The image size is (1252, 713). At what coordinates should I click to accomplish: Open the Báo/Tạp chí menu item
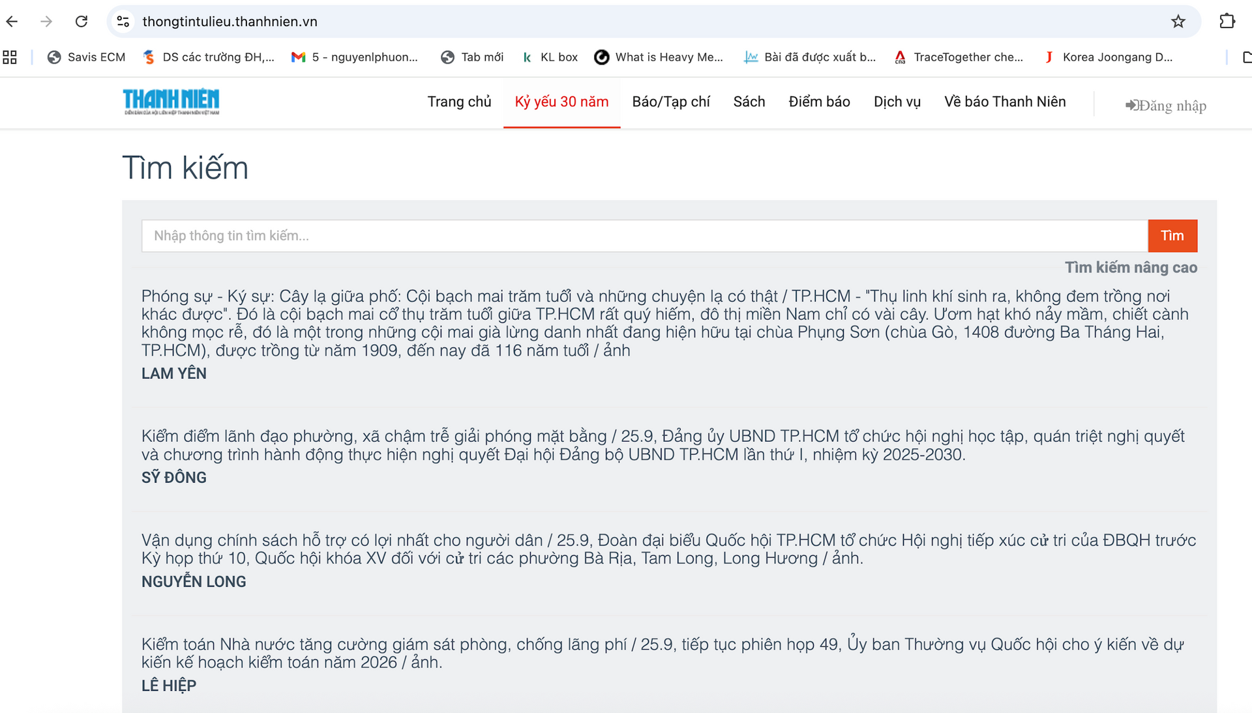(x=670, y=102)
